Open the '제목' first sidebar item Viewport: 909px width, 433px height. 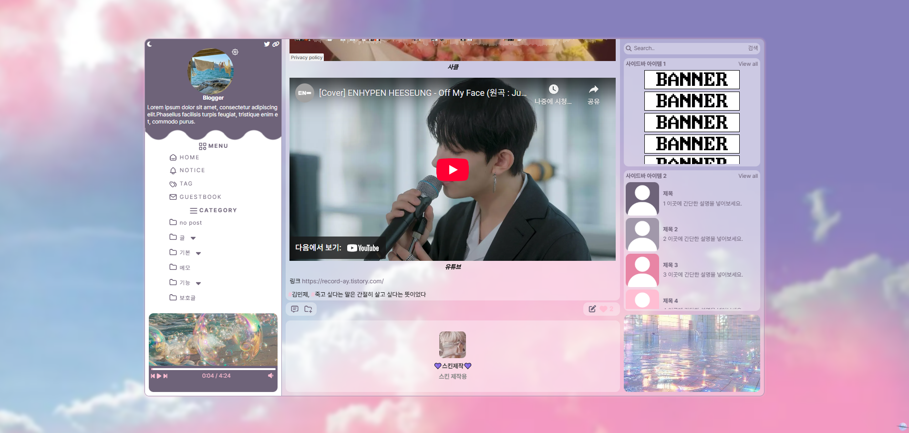click(x=668, y=194)
